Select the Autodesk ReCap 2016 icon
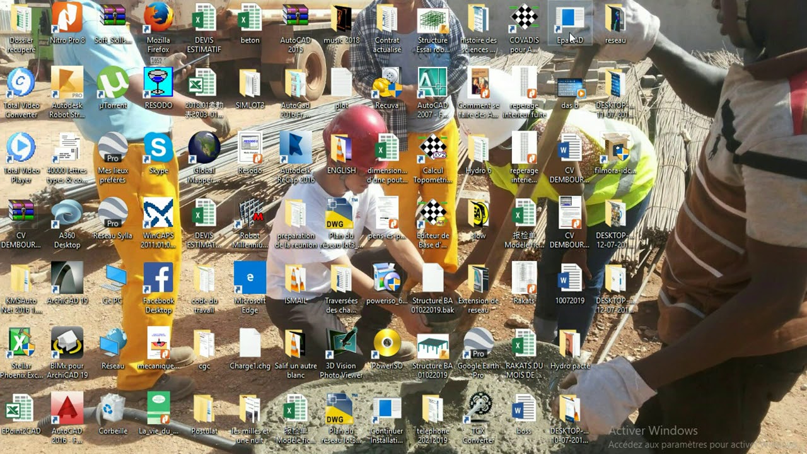807x454 pixels. click(296, 158)
